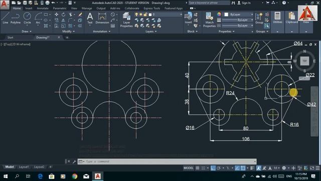Select the Dimension tool
This screenshot has width=321, height=181.
pyautogui.click(x=102, y=18)
